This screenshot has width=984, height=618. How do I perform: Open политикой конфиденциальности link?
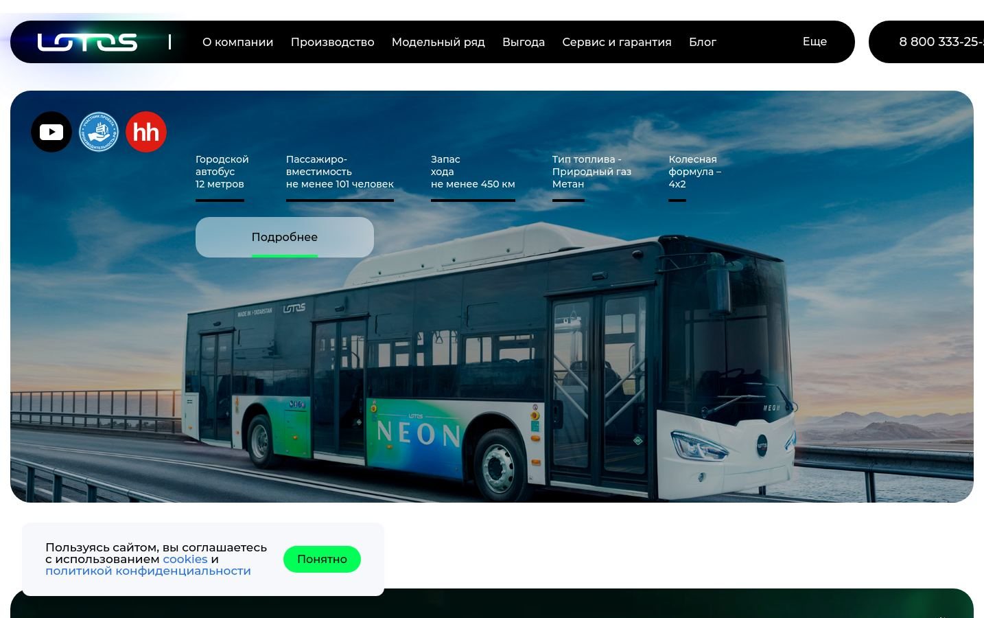point(148,571)
